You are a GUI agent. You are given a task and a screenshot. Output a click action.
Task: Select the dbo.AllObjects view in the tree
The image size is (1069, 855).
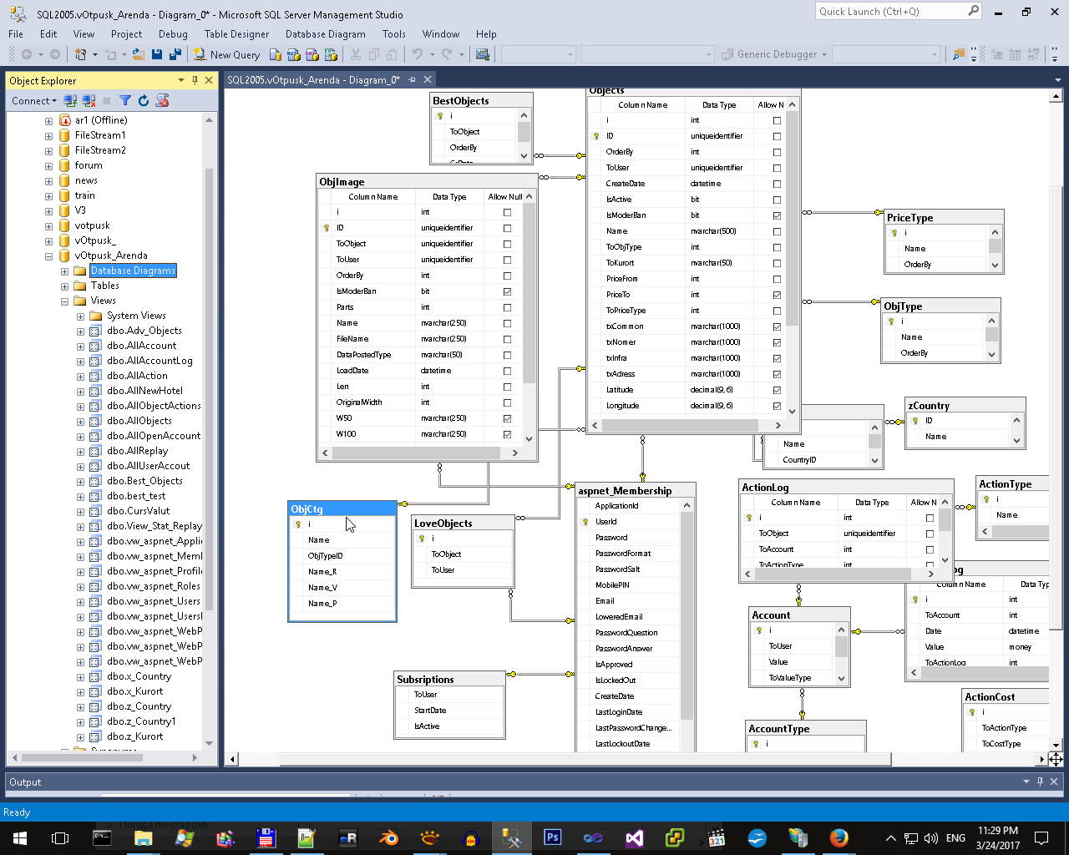pyautogui.click(x=139, y=421)
